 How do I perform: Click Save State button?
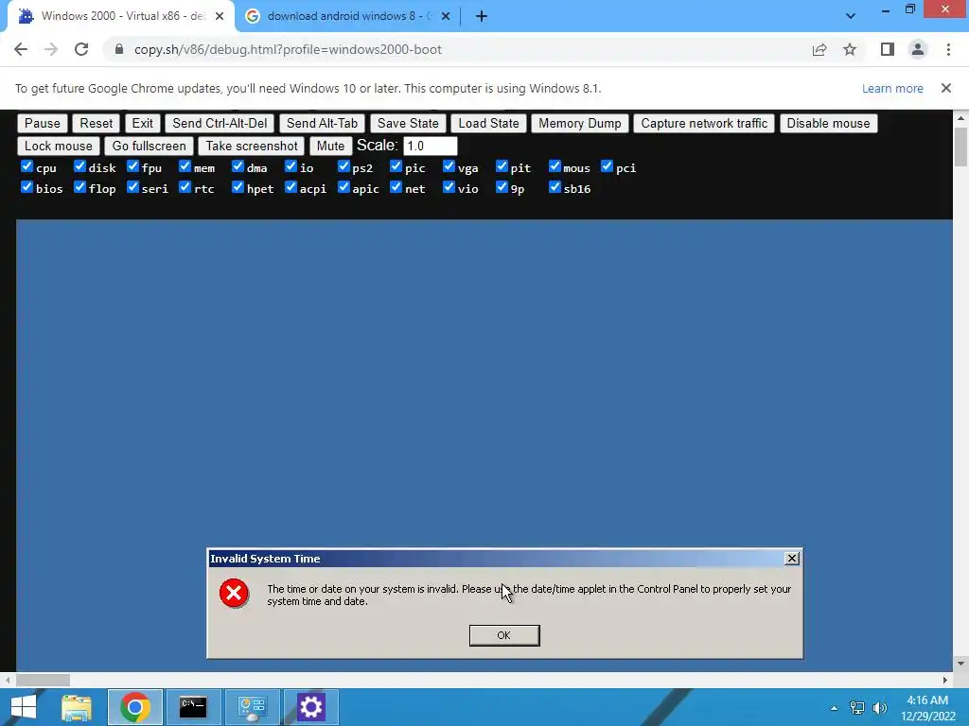(x=408, y=124)
